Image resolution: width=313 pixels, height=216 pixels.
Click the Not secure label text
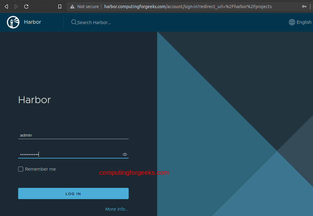coord(88,7)
